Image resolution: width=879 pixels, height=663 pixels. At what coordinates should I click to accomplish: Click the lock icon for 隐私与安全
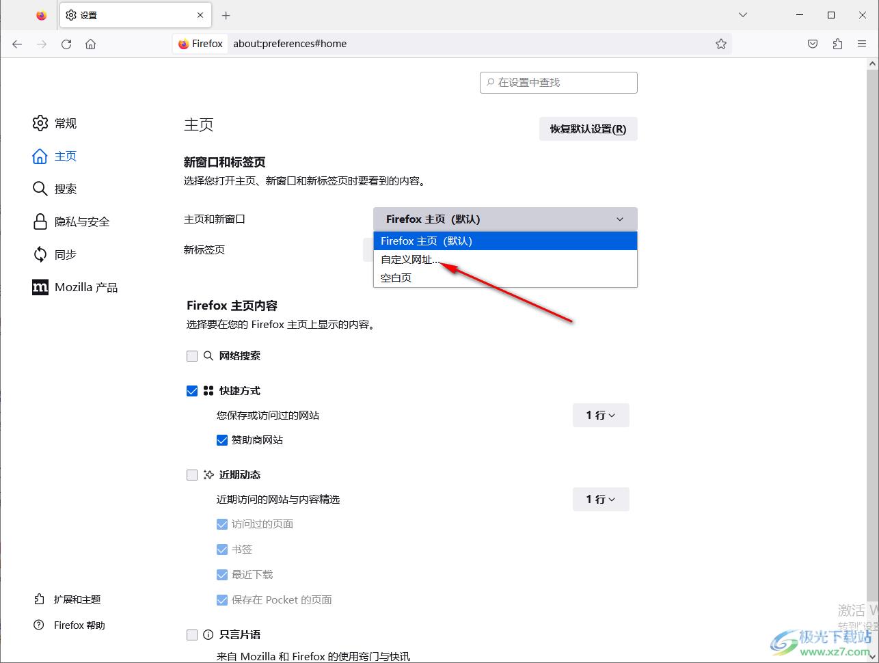[x=40, y=221]
